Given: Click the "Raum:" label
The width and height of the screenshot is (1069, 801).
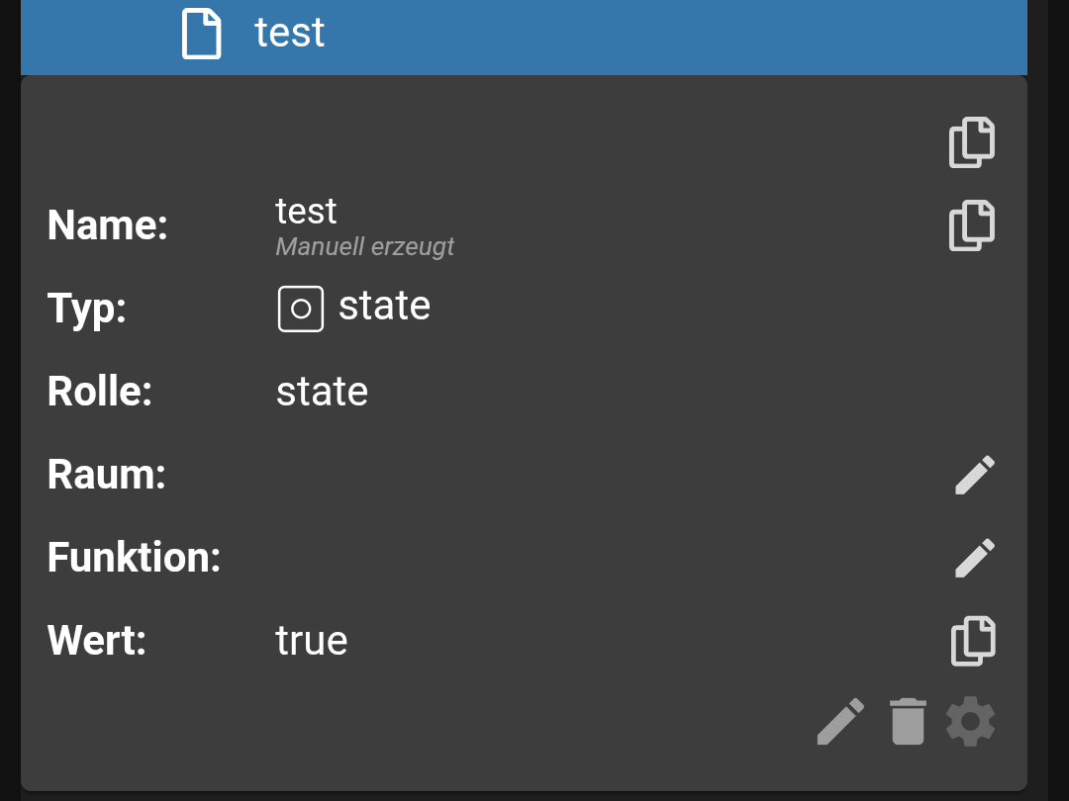Looking at the screenshot, I should coord(107,475).
